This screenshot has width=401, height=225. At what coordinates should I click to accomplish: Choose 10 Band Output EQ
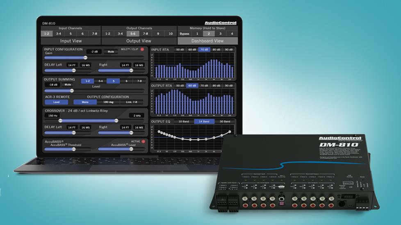point(184,121)
